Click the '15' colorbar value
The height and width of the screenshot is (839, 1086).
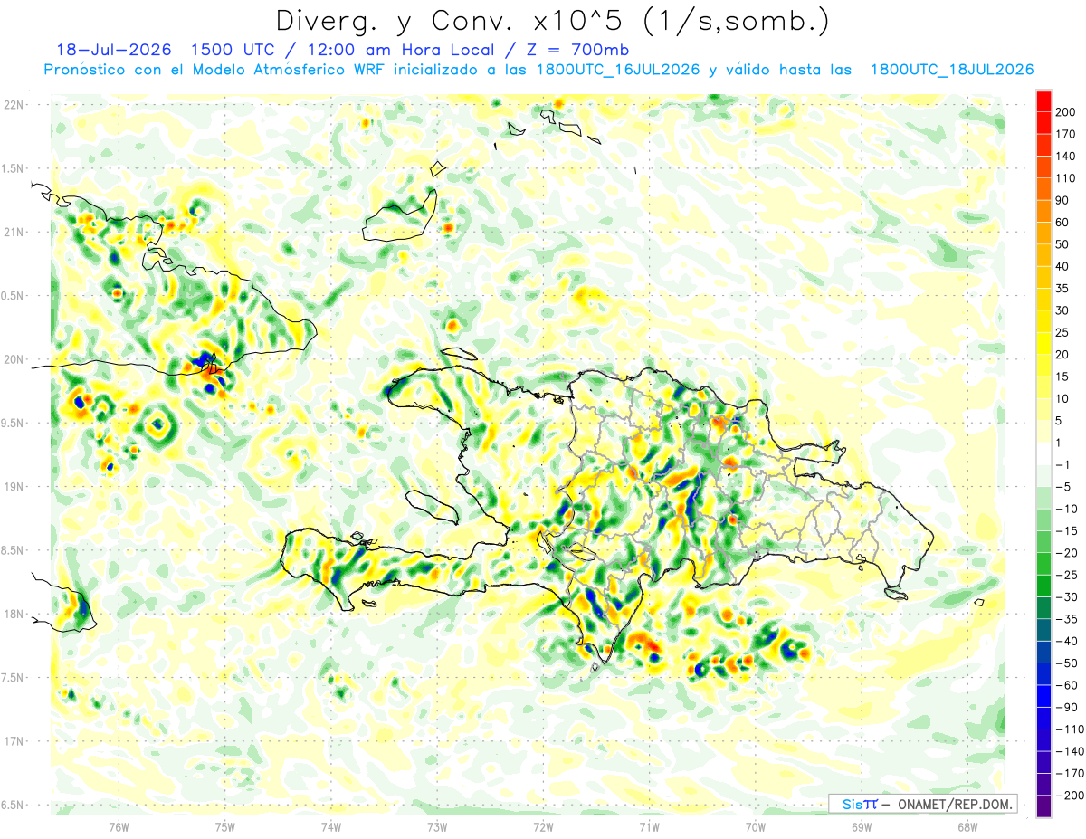(x=1062, y=377)
